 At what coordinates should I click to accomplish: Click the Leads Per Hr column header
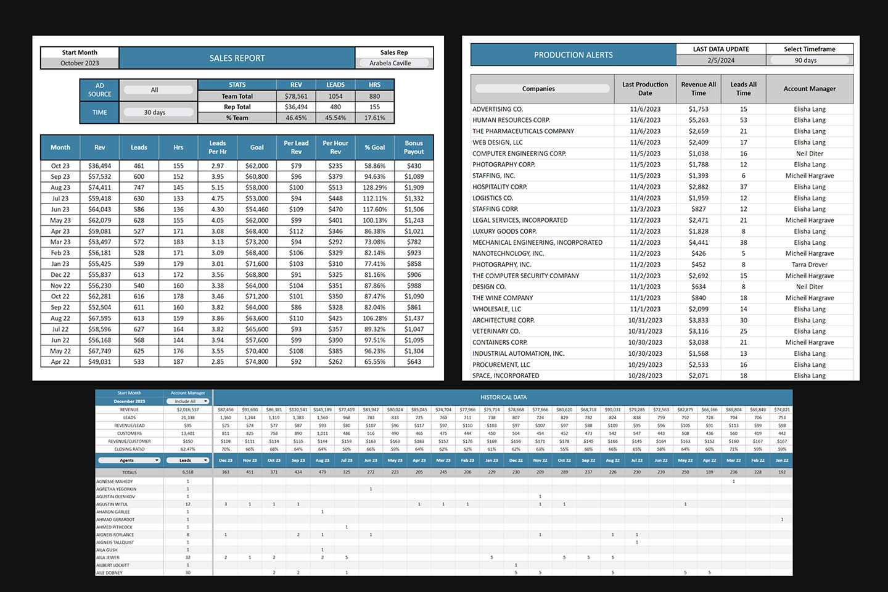click(x=218, y=147)
